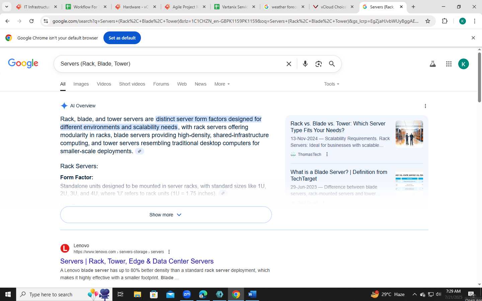Click the Lenovo site favicon
Screen dimensions: 482x301
point(65,248)
